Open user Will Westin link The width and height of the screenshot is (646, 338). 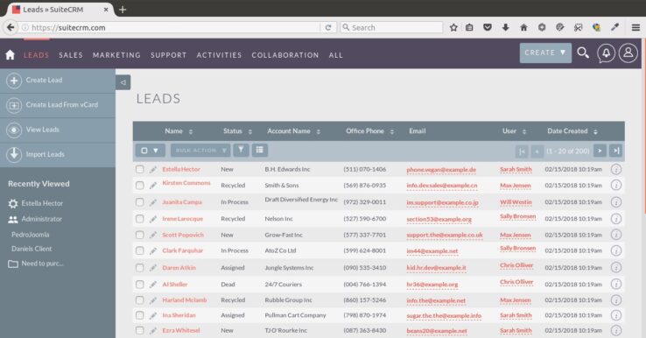click(516, 202)
